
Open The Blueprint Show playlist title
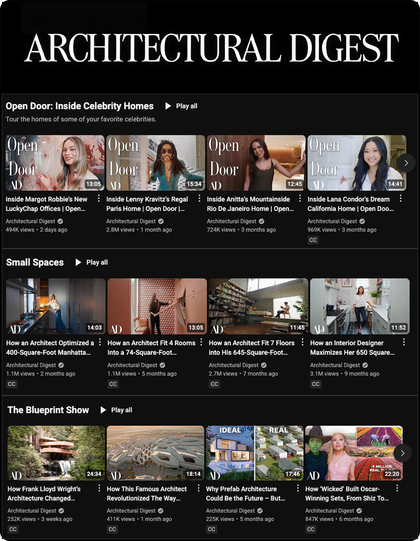(x=48, y=410)
